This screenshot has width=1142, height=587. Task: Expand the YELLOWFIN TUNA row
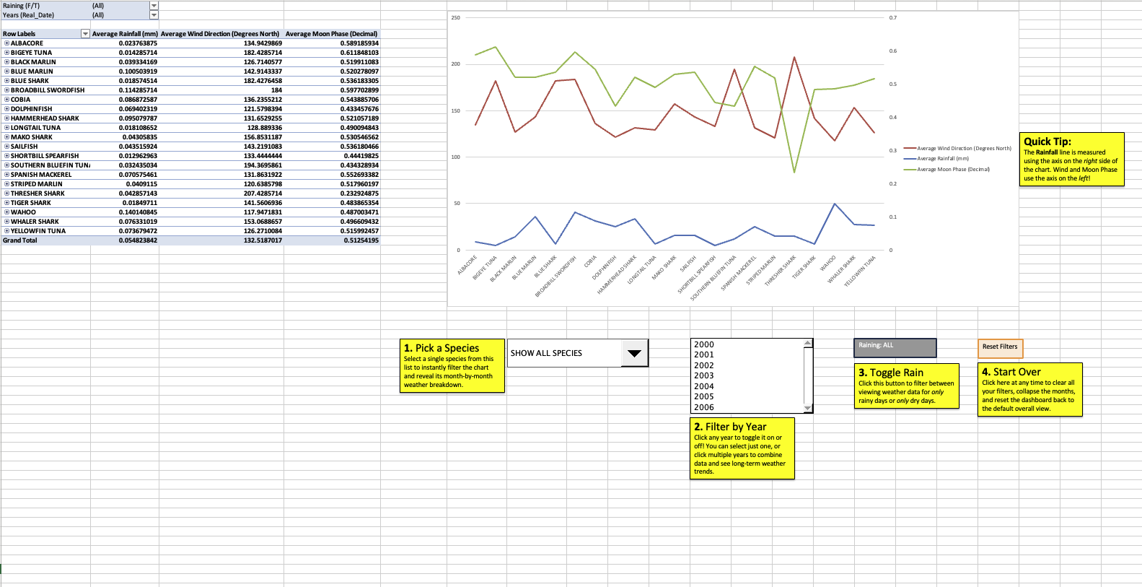6,231
